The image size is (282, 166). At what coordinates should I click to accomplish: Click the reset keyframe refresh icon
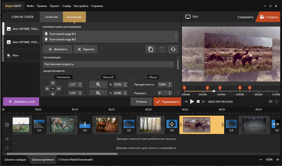(173, 49)
